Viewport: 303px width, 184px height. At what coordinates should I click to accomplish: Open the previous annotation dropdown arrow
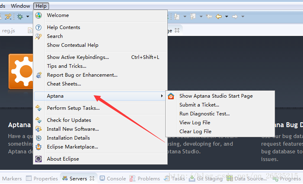pyautogui.click(x=201, y=17)
